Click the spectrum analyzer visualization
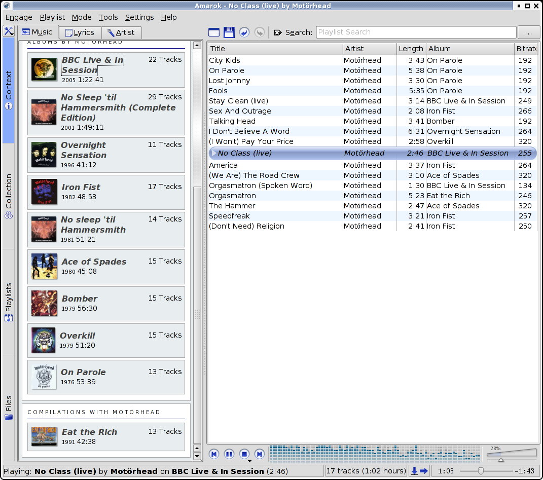This screenshot has height=480, width=543. pyautogui.click(x=375, y=454)
